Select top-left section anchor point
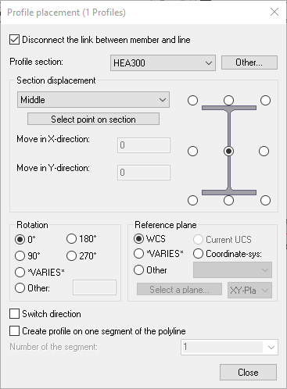Image resolution: width=287 pixels, height=389 pixels. 192,100
